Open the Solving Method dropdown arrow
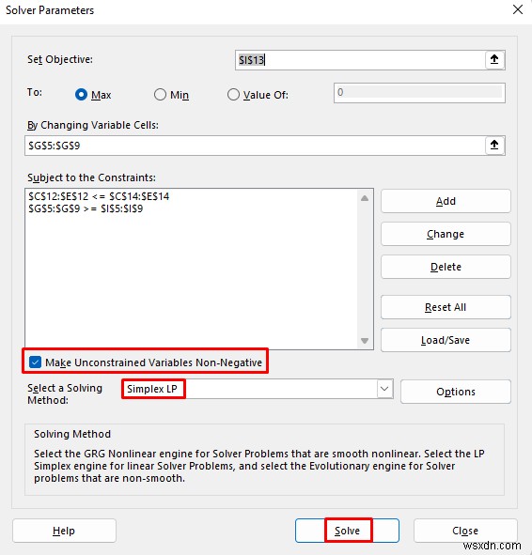 (384, 389)
